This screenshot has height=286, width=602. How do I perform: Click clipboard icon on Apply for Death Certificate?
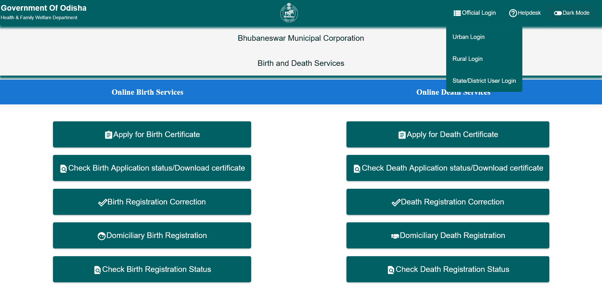tap(402, 135)
